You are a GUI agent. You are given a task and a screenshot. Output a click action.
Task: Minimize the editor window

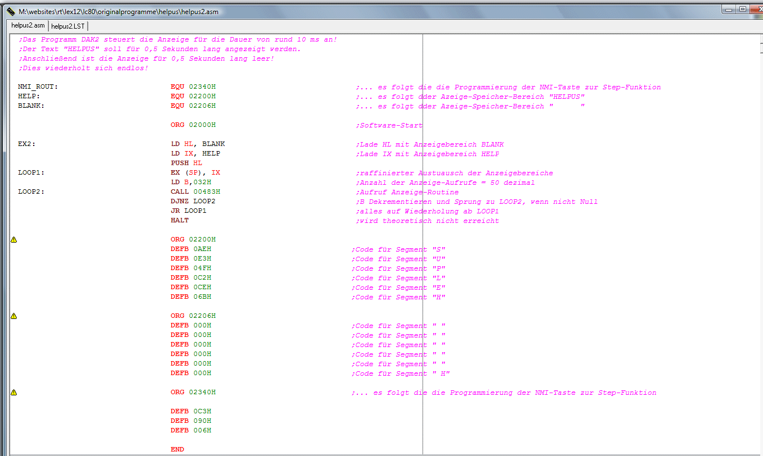click(x=729, y=9)
